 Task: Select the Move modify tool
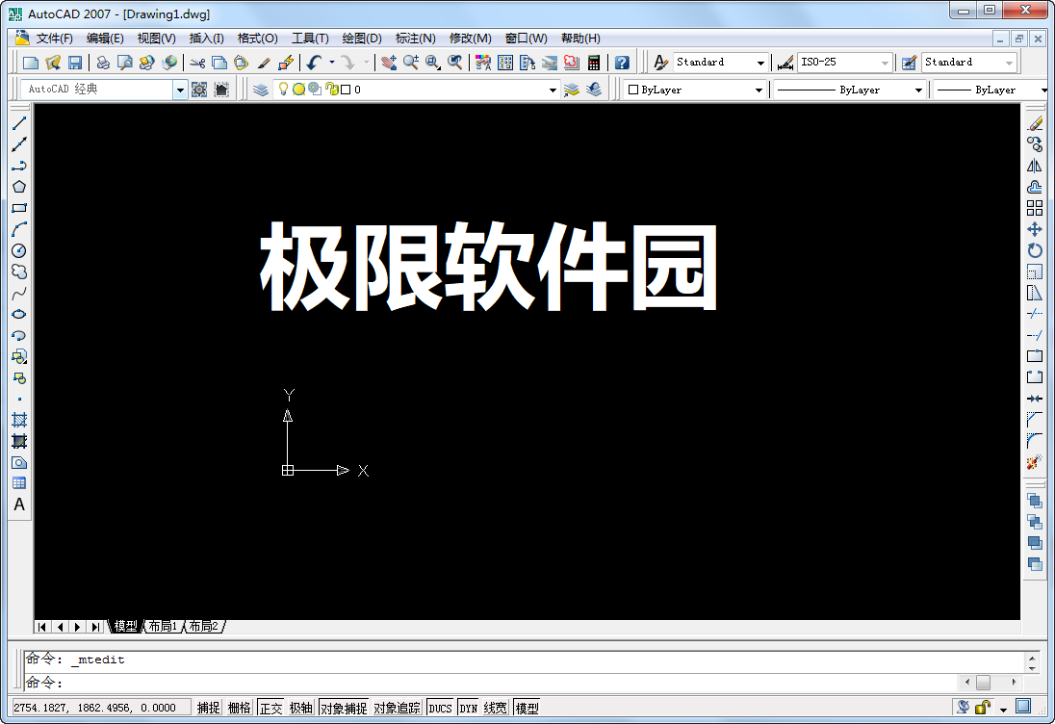point(1035,229)
